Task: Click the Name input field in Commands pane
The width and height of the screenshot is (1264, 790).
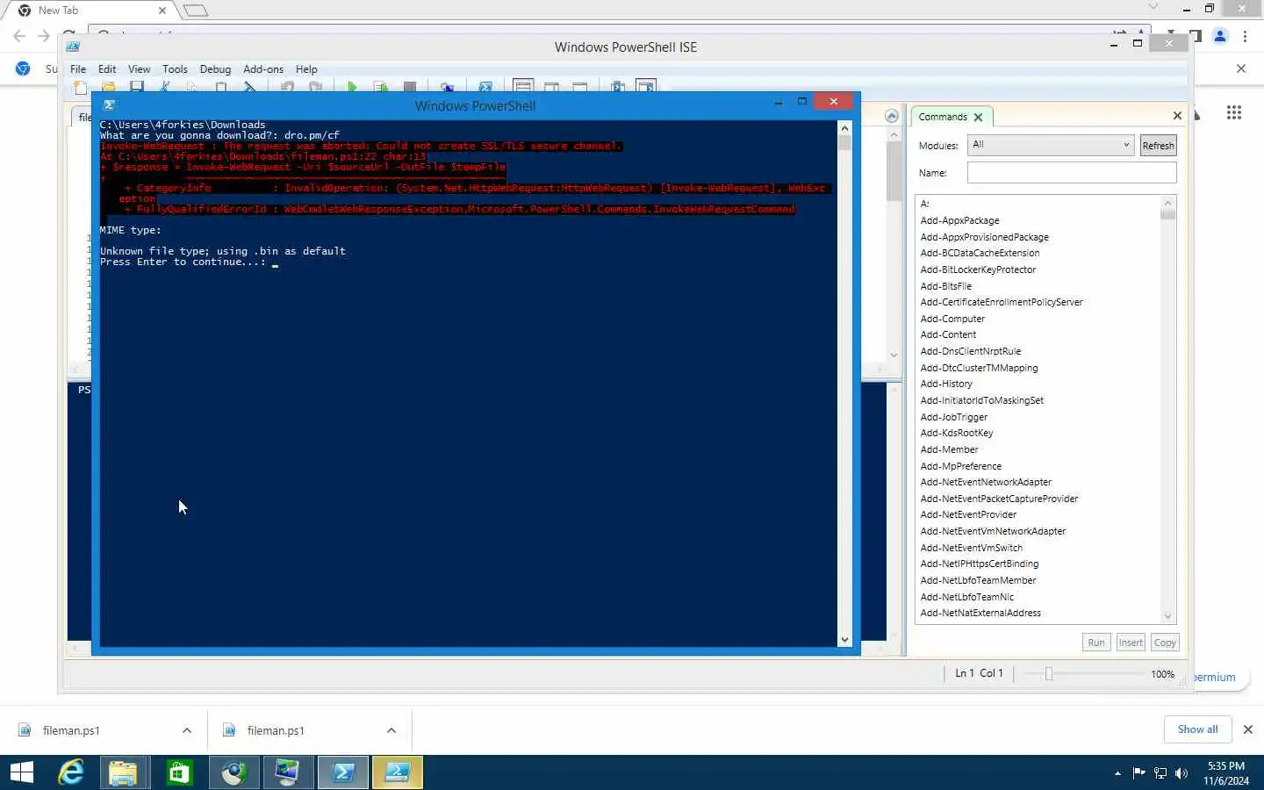Action: point(1072,173)
